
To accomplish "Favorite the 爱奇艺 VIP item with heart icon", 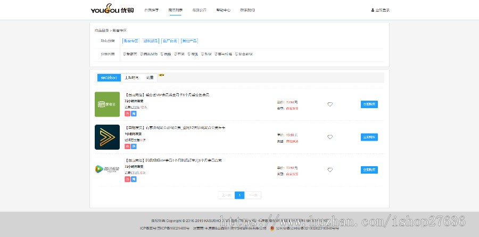I will click(x=330, y=104).
